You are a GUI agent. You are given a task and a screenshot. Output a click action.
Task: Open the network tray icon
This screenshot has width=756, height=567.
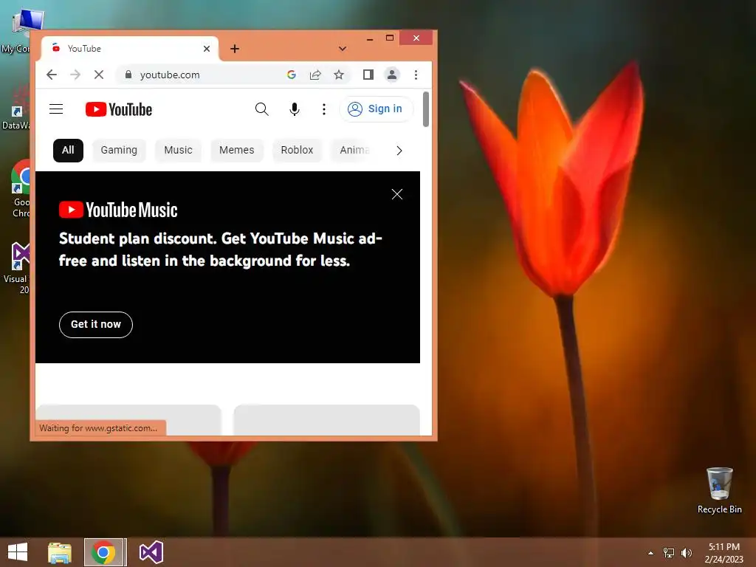[x=669, y=553]
